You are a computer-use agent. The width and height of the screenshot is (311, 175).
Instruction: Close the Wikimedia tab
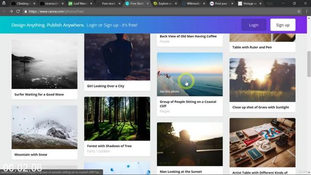[x=204, y=3]
